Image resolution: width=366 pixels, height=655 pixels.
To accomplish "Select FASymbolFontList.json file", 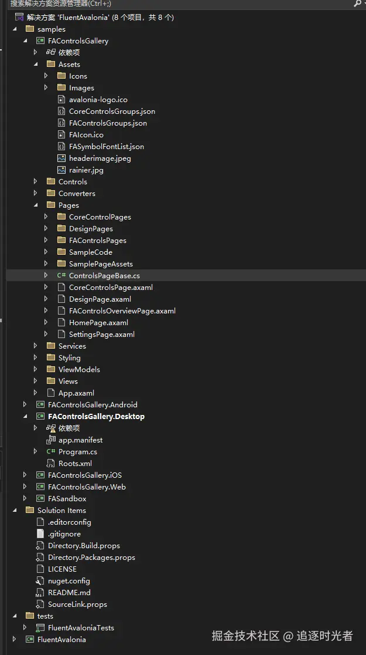I will pyautogui.click(x=107, y=147).
